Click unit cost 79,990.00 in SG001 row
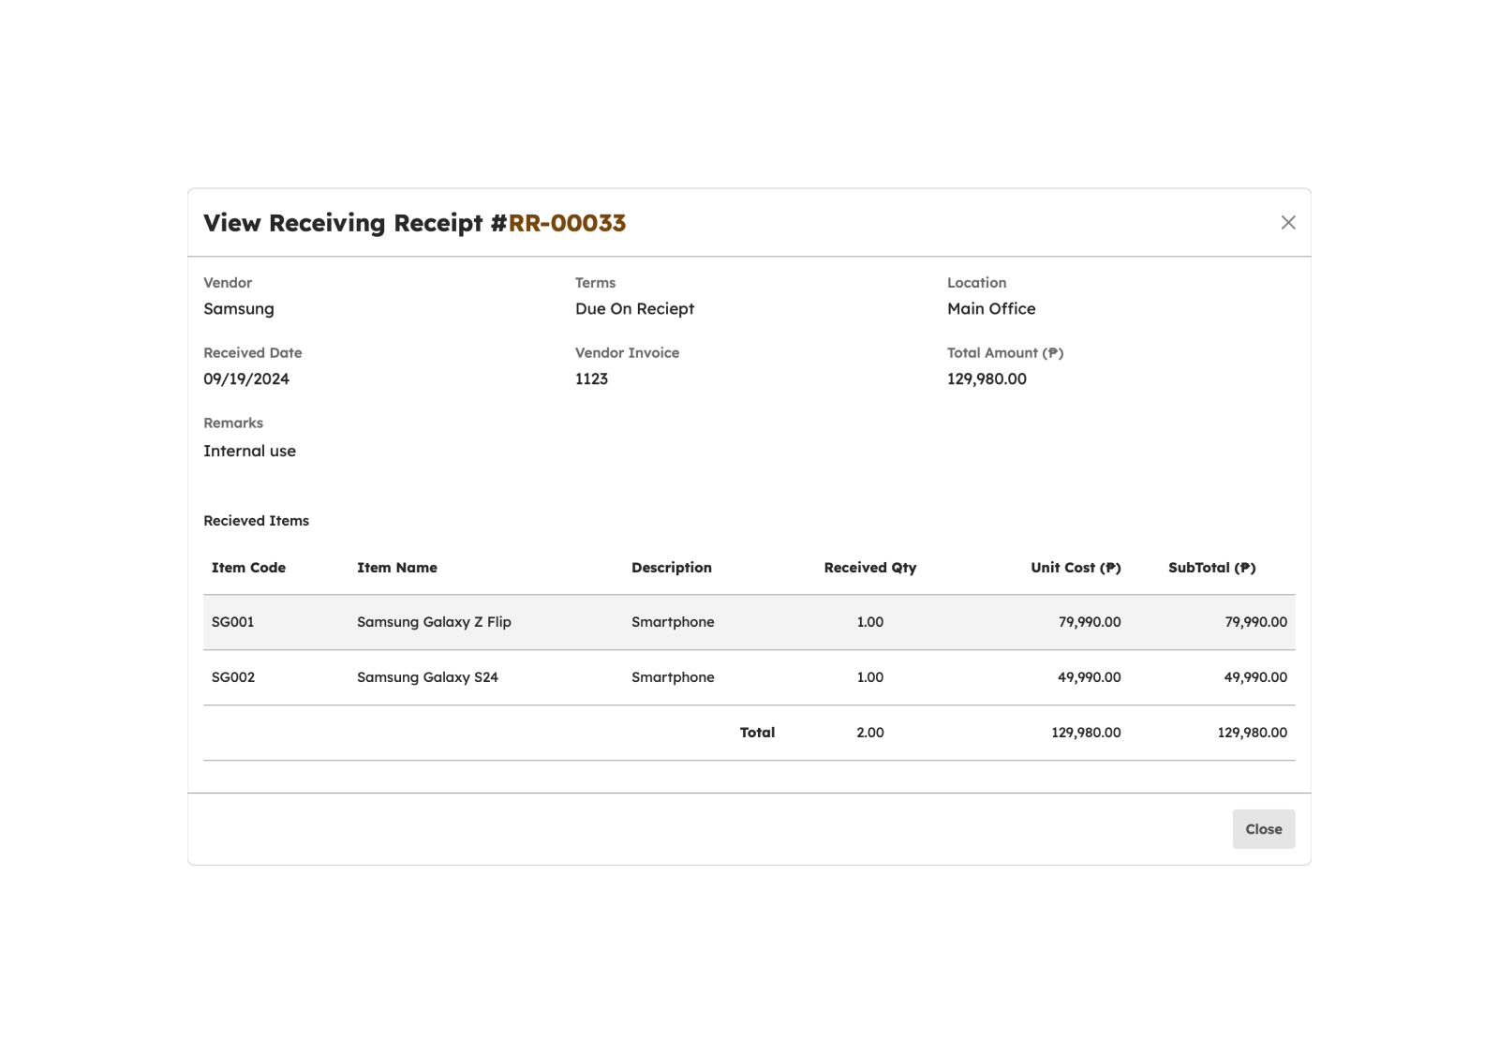1499x1053 pixels. pos(1090,622)
